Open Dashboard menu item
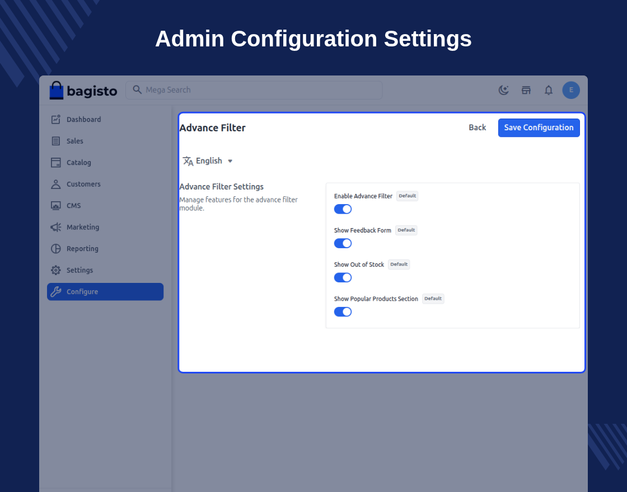This screenshot has height=492, width=627. (105, 120)
